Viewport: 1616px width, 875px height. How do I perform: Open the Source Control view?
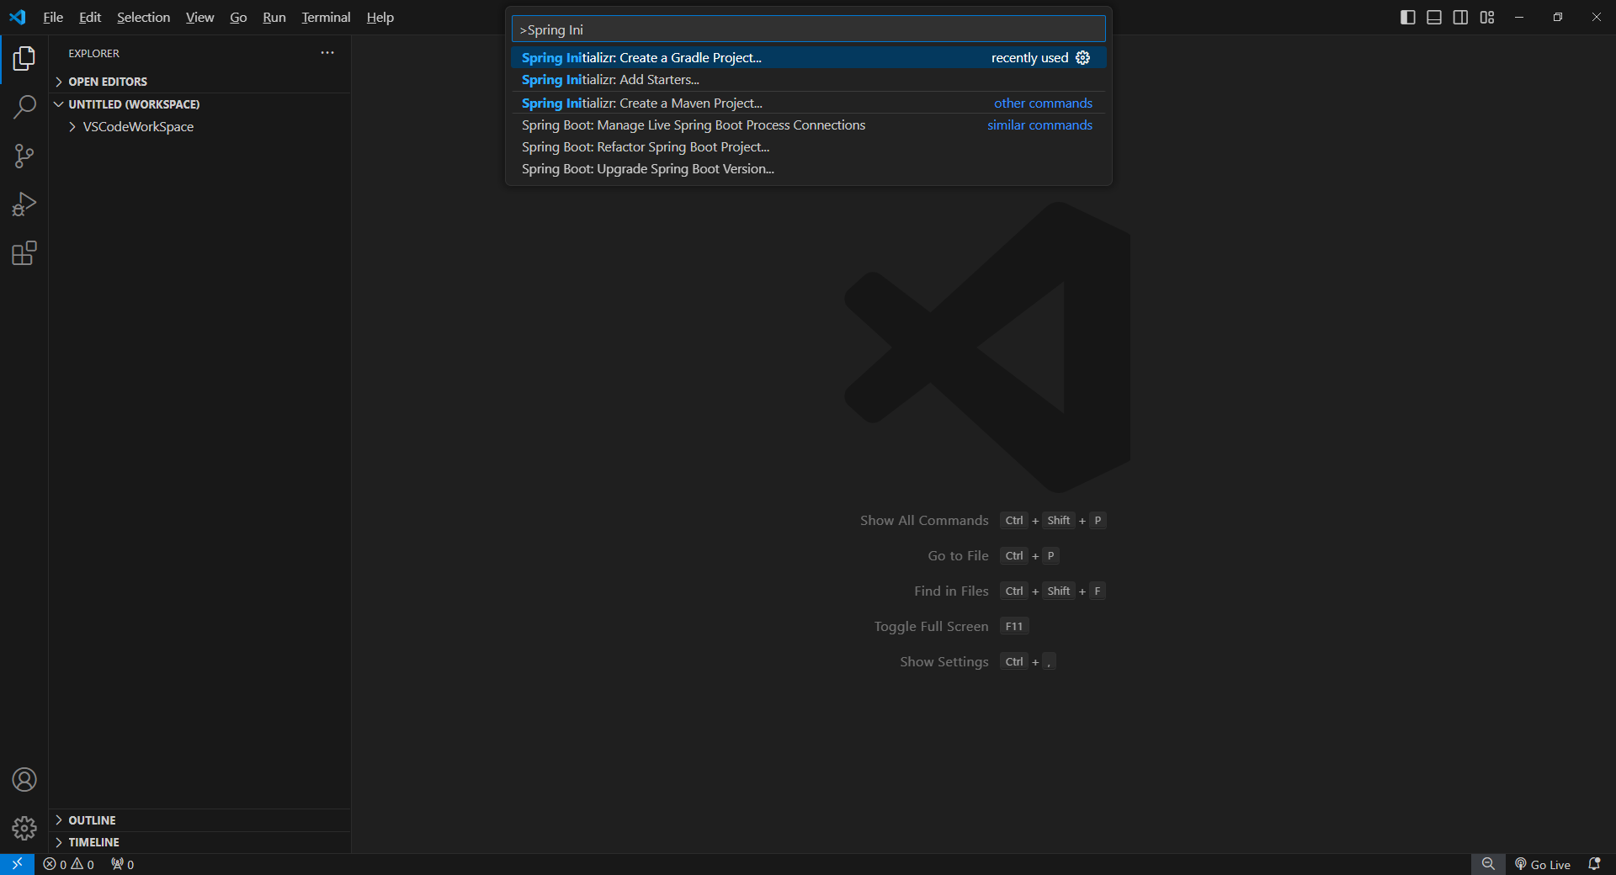[x=24, y=156]
